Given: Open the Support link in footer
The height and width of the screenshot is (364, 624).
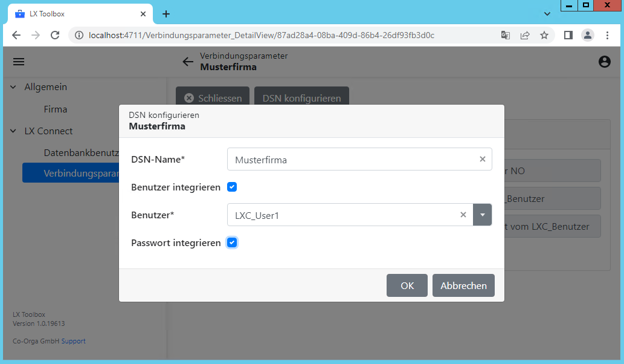Looking at the screenshot, I should 73,341.
